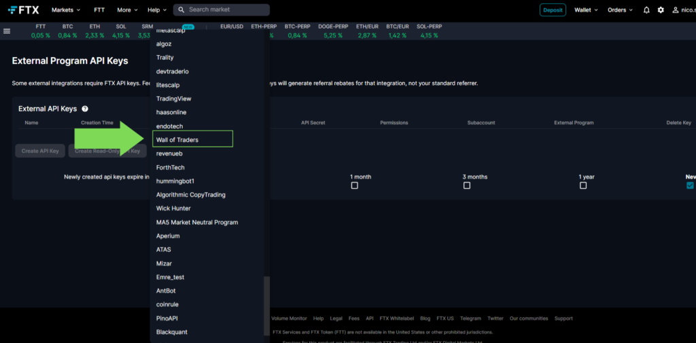This screenshot has width=696, height=343.
Task: Click the Deposit button
Action: (x=553, y=10)
